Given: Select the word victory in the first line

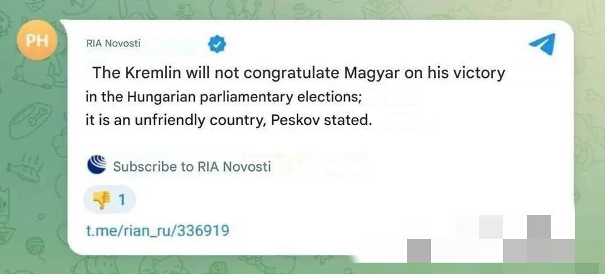Looking at the screenshot, I should pyautogui.click(x=478, y=73).
